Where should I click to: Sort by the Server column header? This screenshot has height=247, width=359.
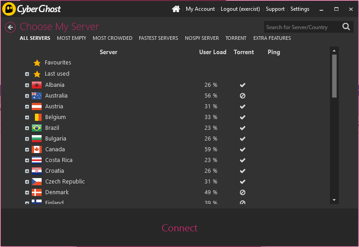coord(108,52)
